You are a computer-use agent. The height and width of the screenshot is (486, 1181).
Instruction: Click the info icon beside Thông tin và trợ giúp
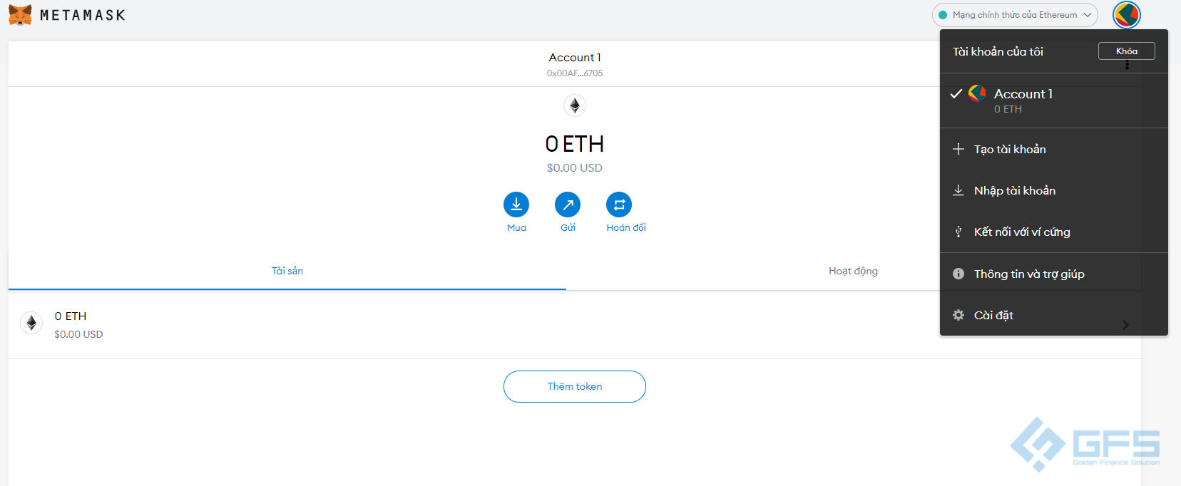pos(958,274)
